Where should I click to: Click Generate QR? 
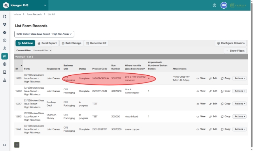point(96,43)
